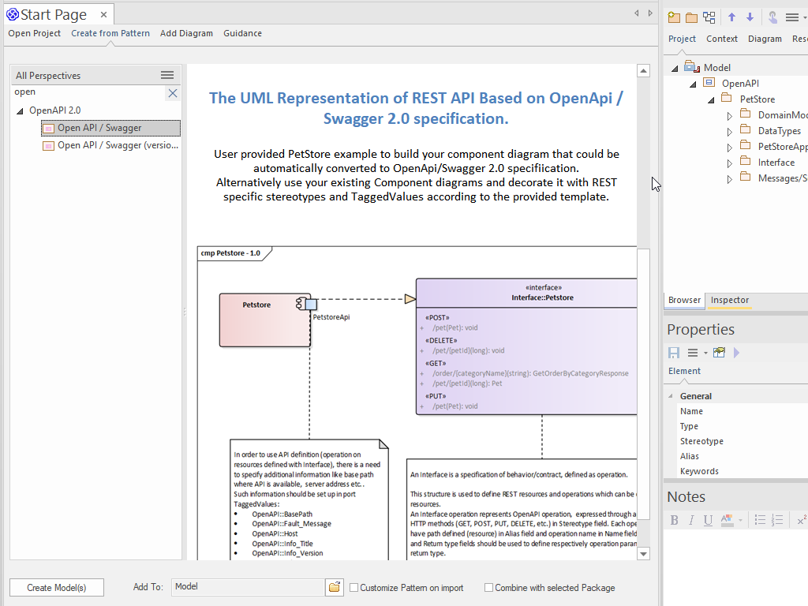Collapse the General properties section
This screenshot has width=808, height=606.
pyautogui.click(x=671, y=396)
